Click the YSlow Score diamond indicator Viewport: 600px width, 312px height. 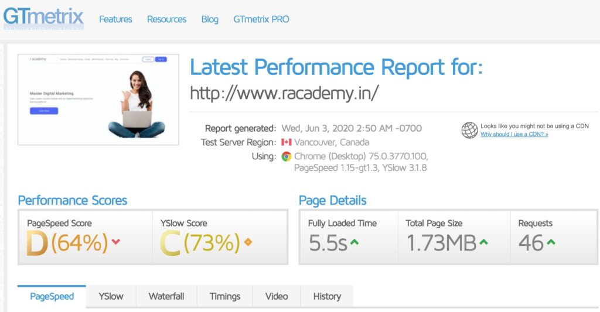tap(248, 242)
